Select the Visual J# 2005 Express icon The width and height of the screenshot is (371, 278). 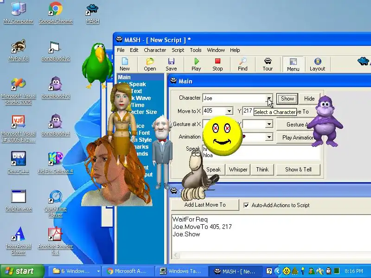[19, 129]
